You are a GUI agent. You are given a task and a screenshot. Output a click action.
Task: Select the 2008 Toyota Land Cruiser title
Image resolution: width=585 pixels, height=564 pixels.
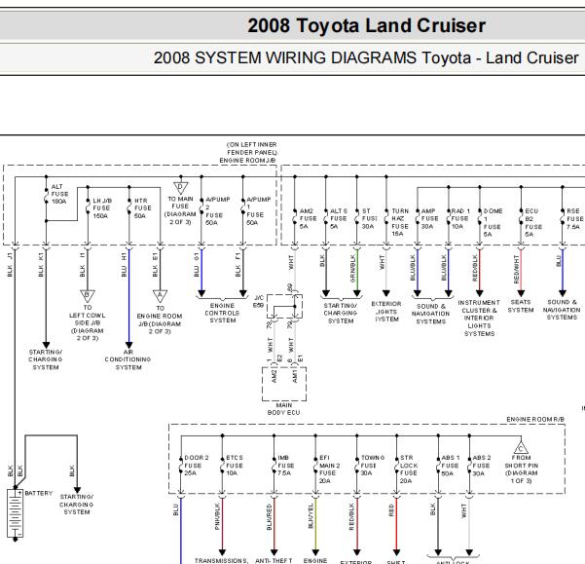[366, 25]
